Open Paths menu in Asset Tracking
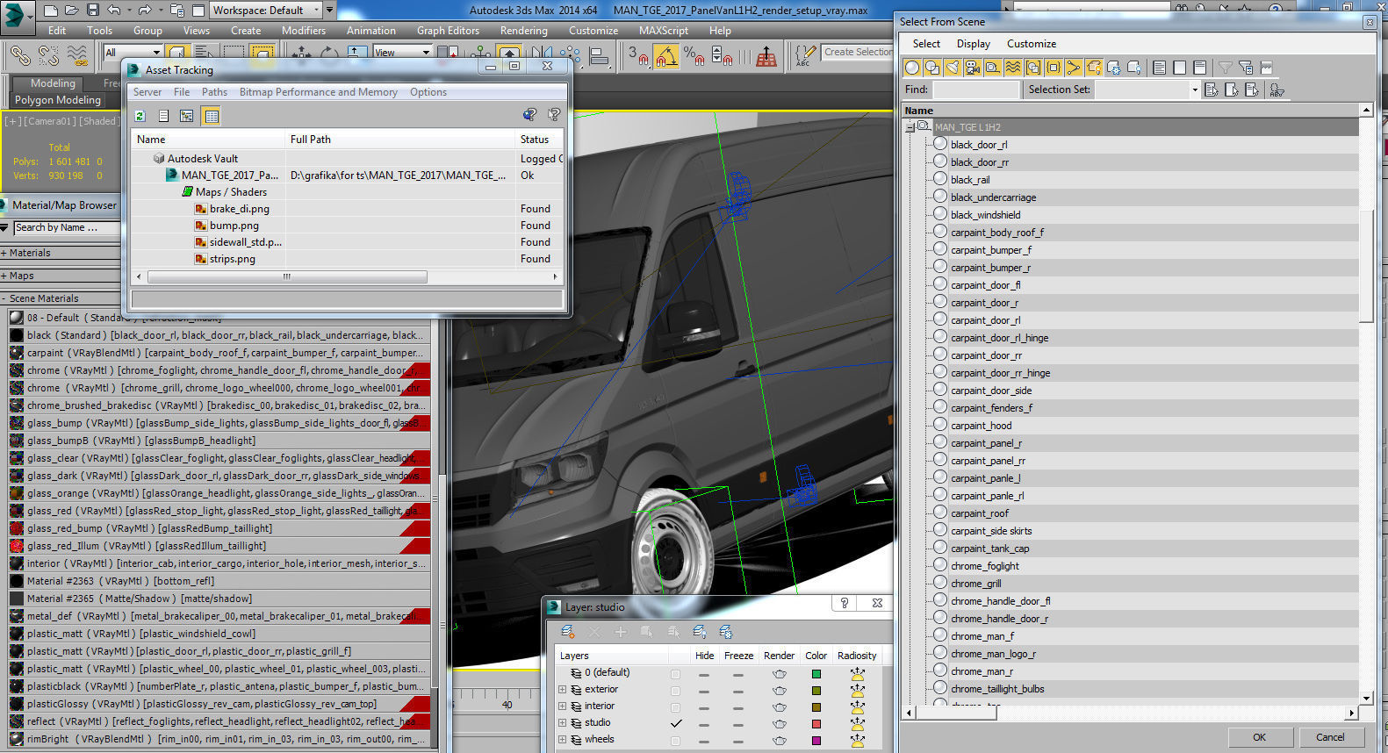 click(214, 92)
